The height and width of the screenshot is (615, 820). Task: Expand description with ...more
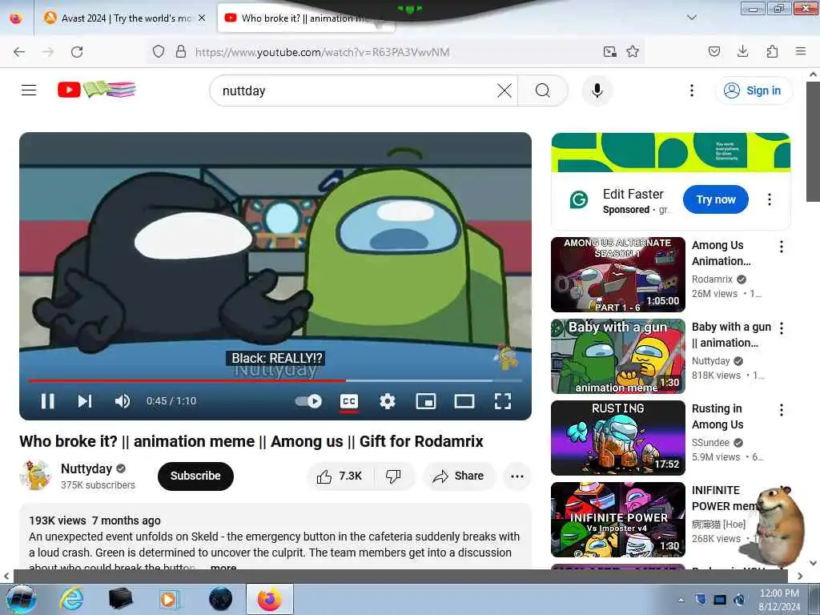click(x=224, y=566)
